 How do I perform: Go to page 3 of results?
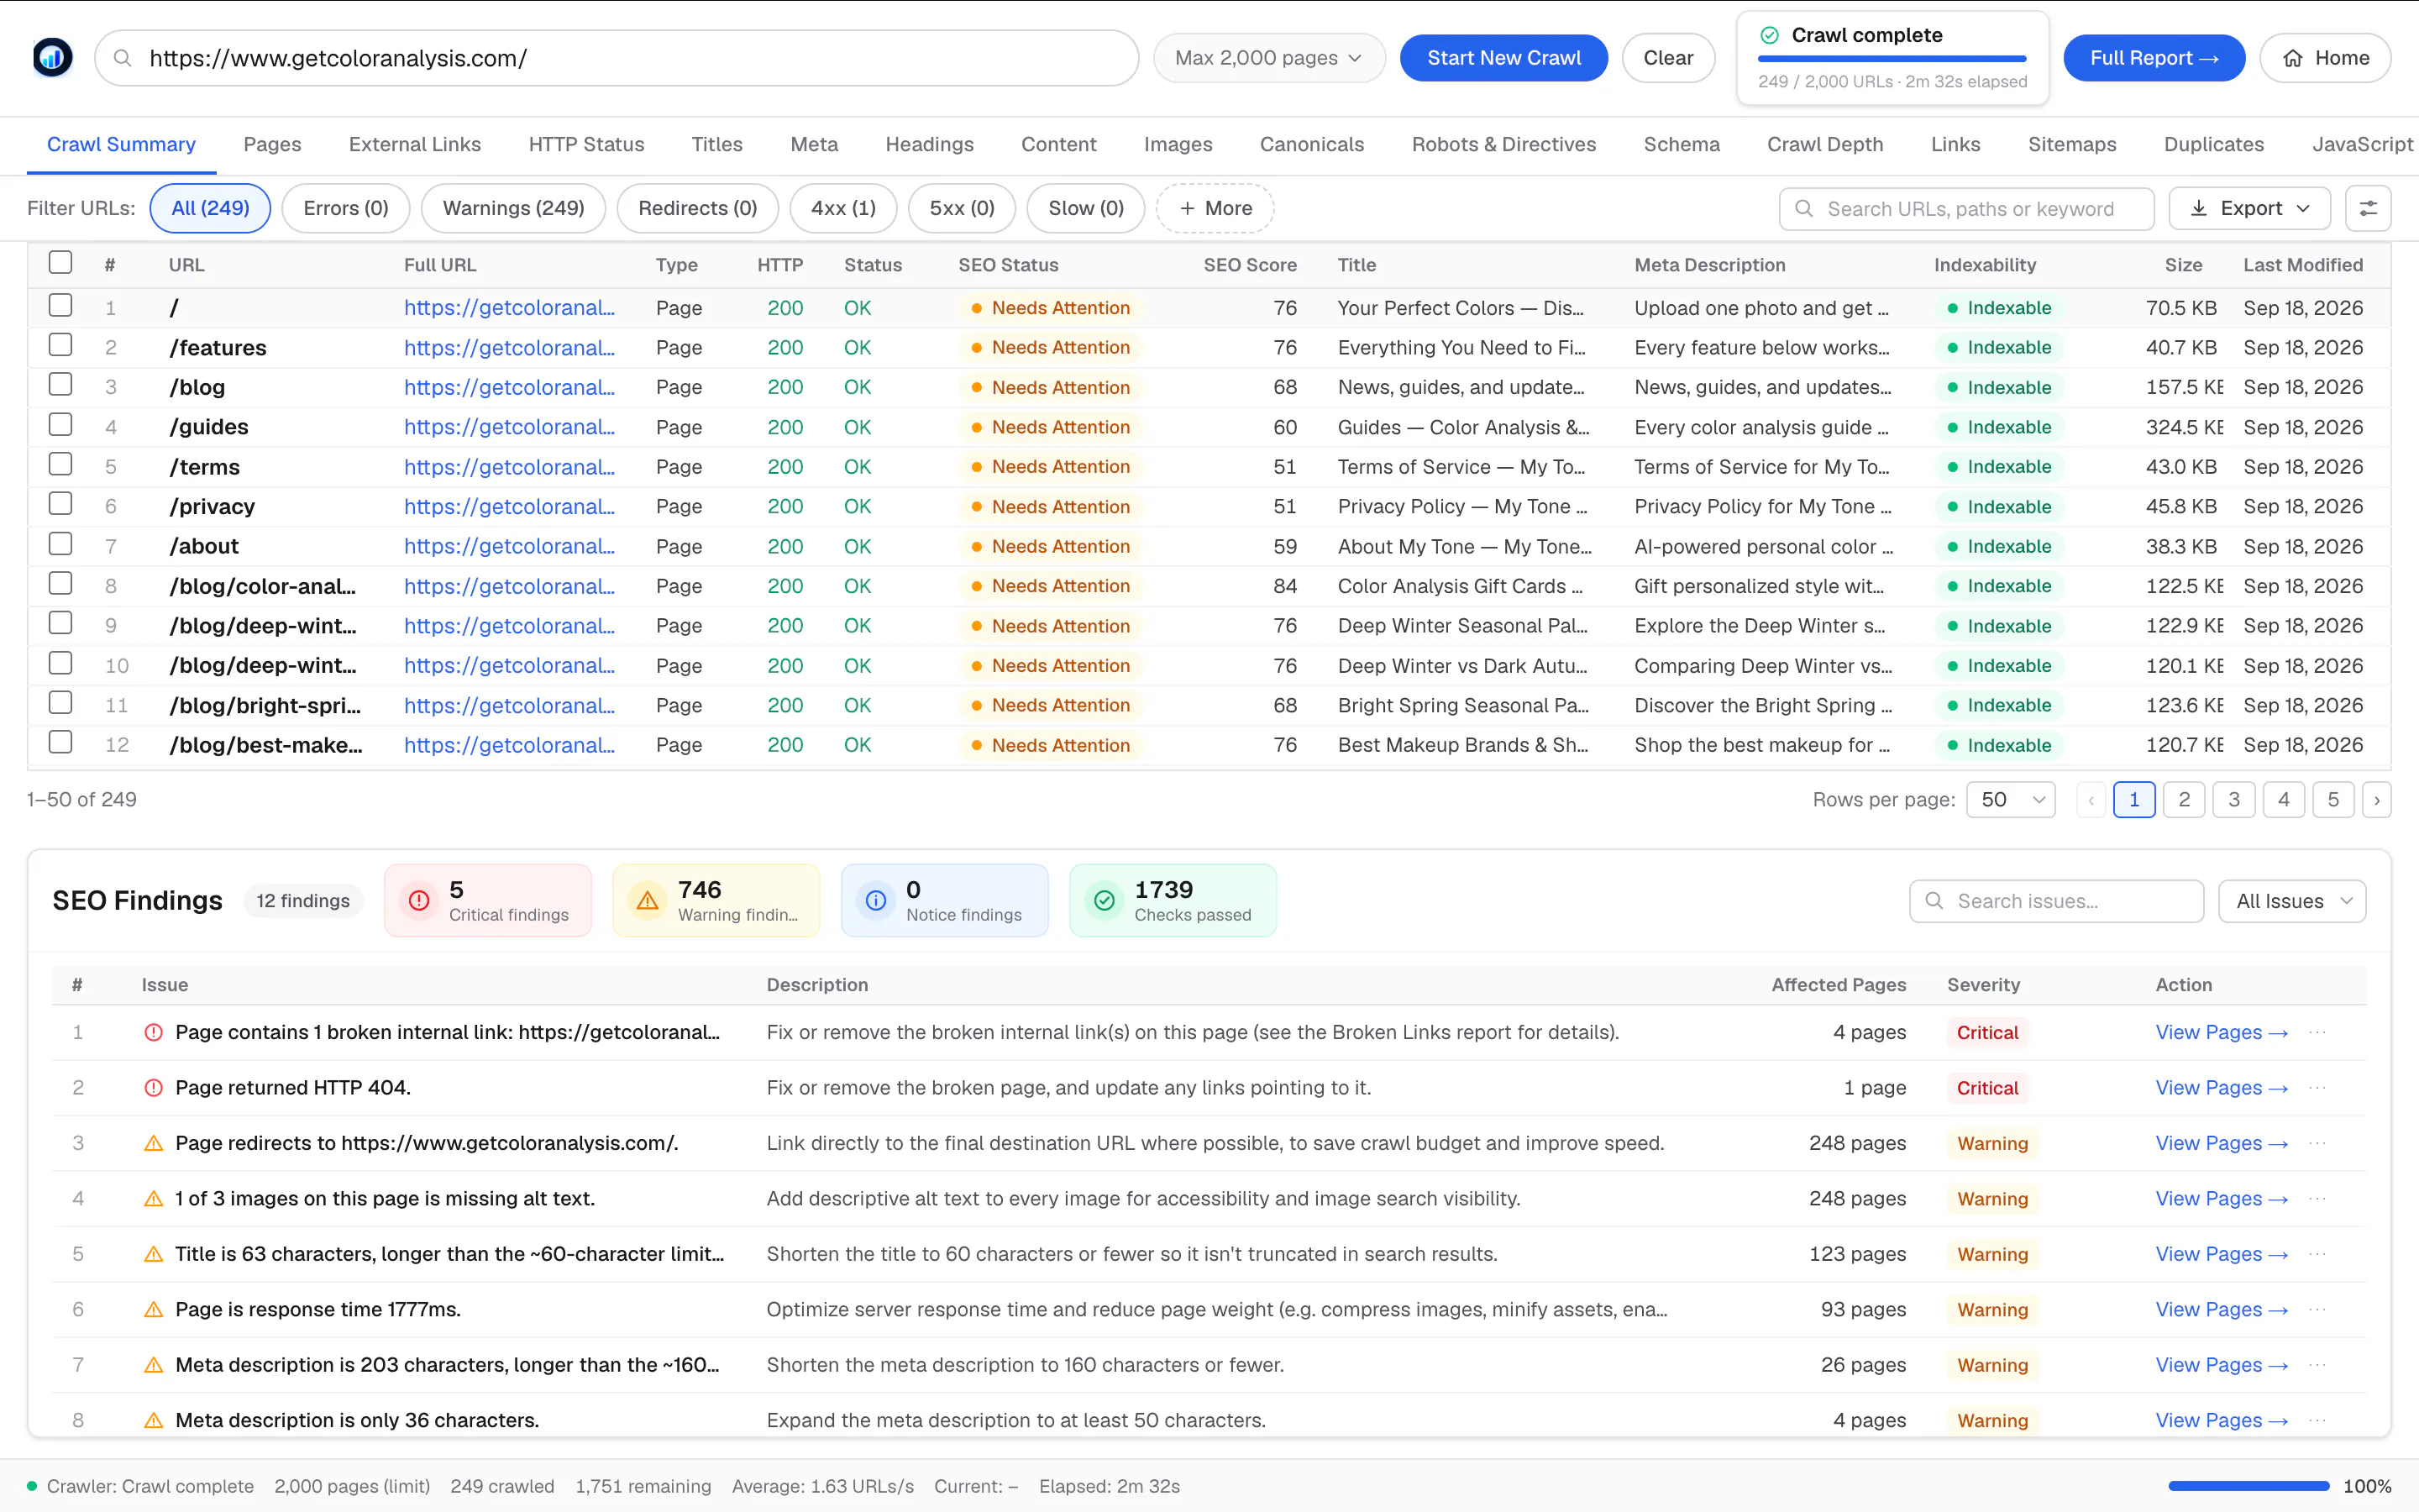(2234, 800)
